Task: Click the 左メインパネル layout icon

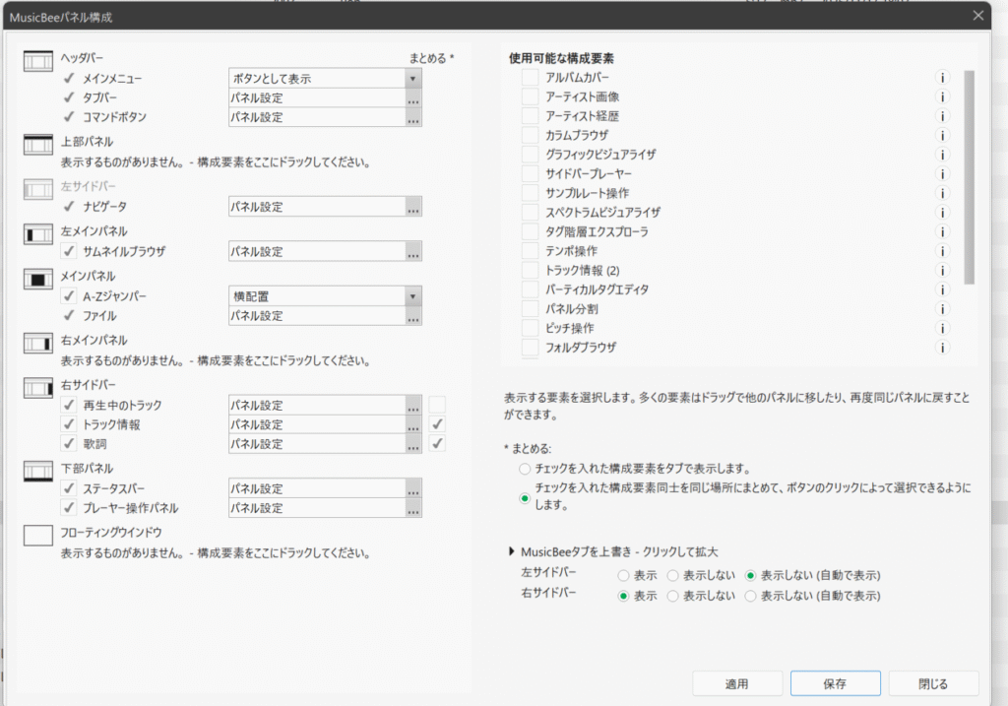Action: click(37, 234)
